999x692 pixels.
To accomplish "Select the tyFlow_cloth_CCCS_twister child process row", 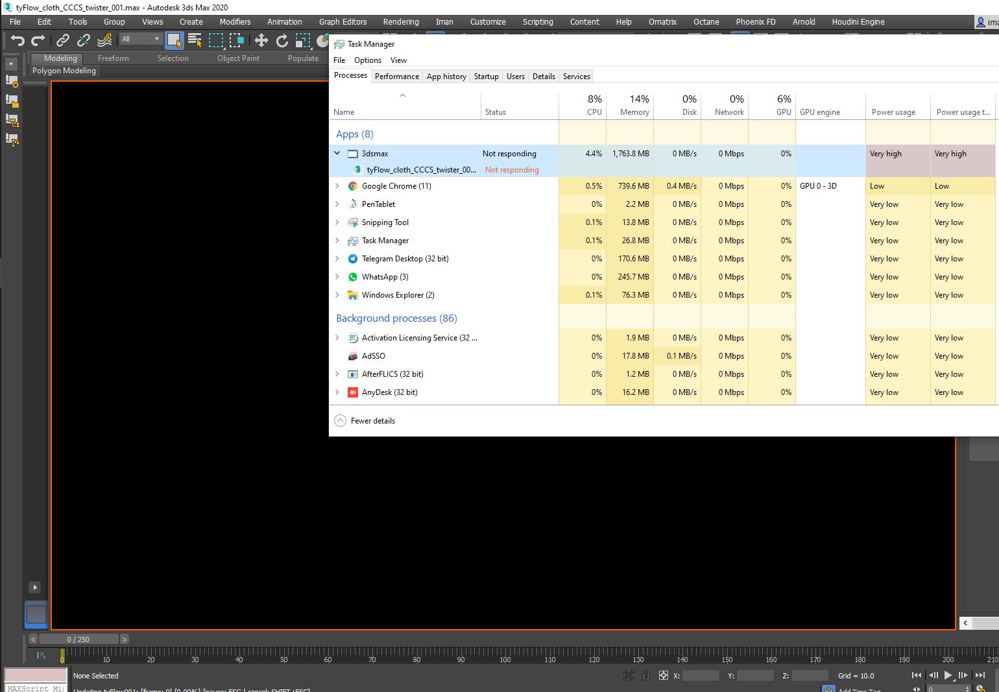I will click(x=662, y=170).
